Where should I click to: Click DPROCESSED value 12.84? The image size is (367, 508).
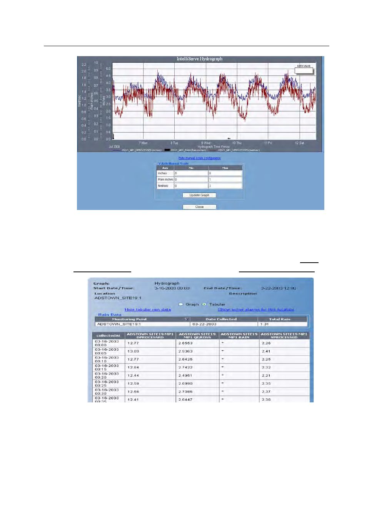tap(133, 368)
